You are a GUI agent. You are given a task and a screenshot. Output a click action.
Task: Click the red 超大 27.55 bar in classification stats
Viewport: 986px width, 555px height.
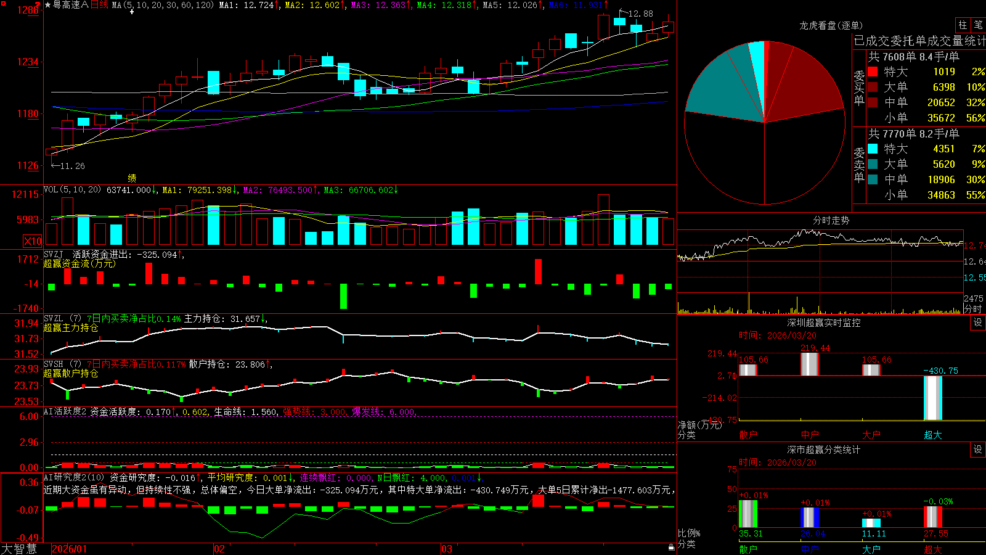[932, 517]
